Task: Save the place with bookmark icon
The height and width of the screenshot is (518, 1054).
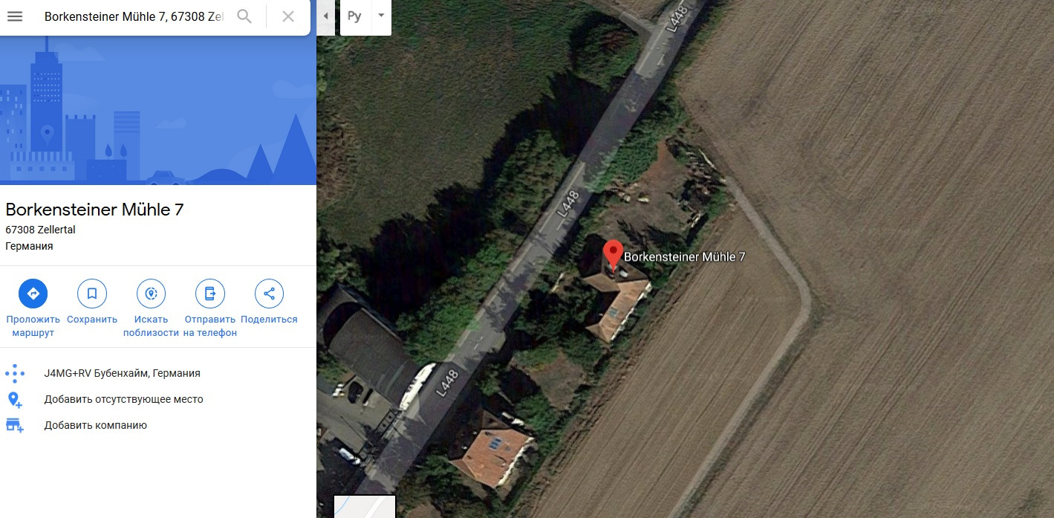Action: pos(92,294)
